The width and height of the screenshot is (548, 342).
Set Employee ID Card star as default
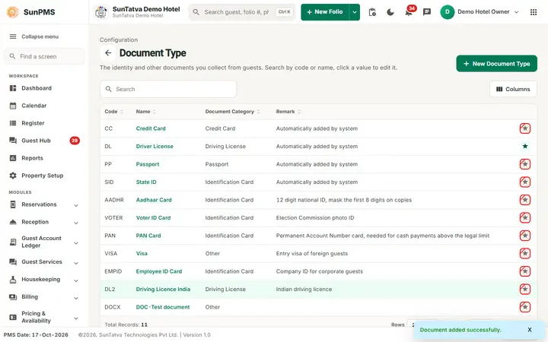(x=525, y=271)
